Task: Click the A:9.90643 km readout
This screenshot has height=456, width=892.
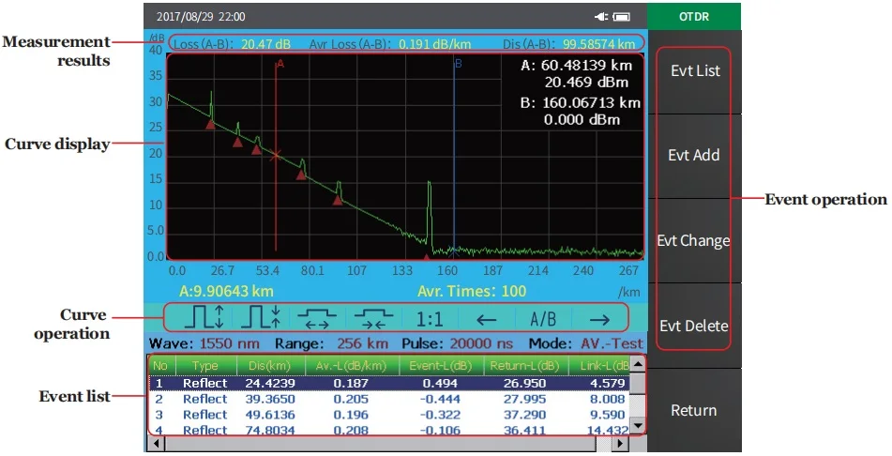Action: 226,292
